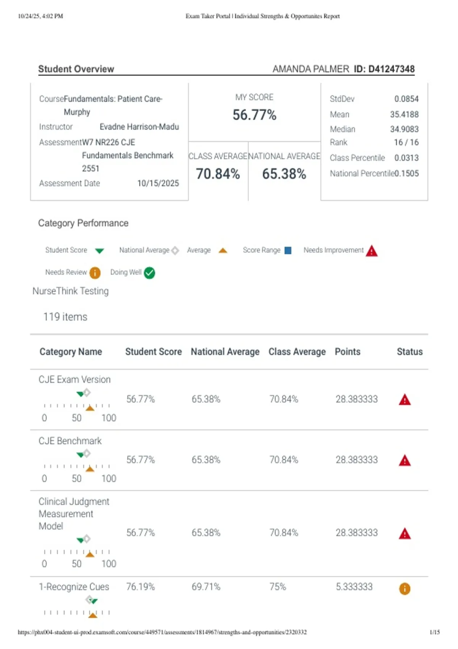Click the orange Needs Review legend icon
Screen dimensions: 458x649
tap(95, 273)
